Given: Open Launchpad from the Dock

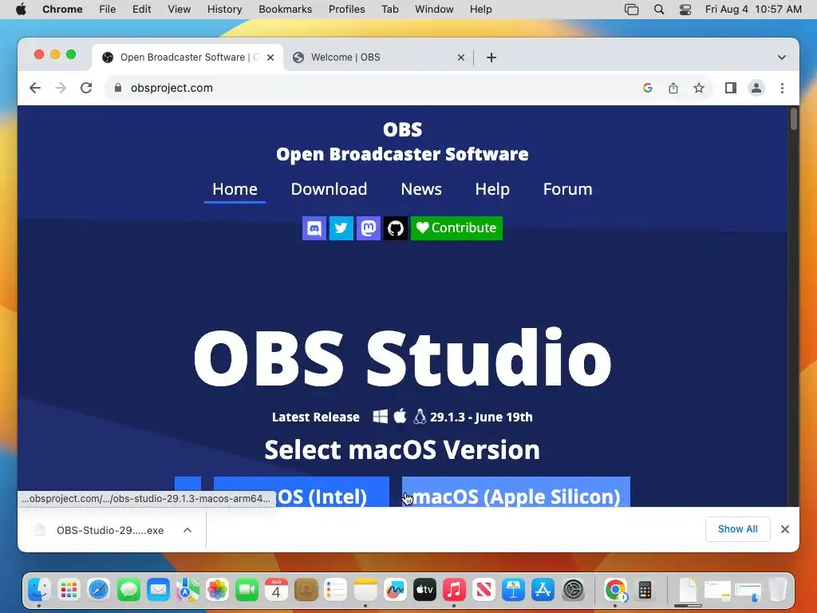Looking at the screenshot, I should pyautogui.click(x=69, y=590).
